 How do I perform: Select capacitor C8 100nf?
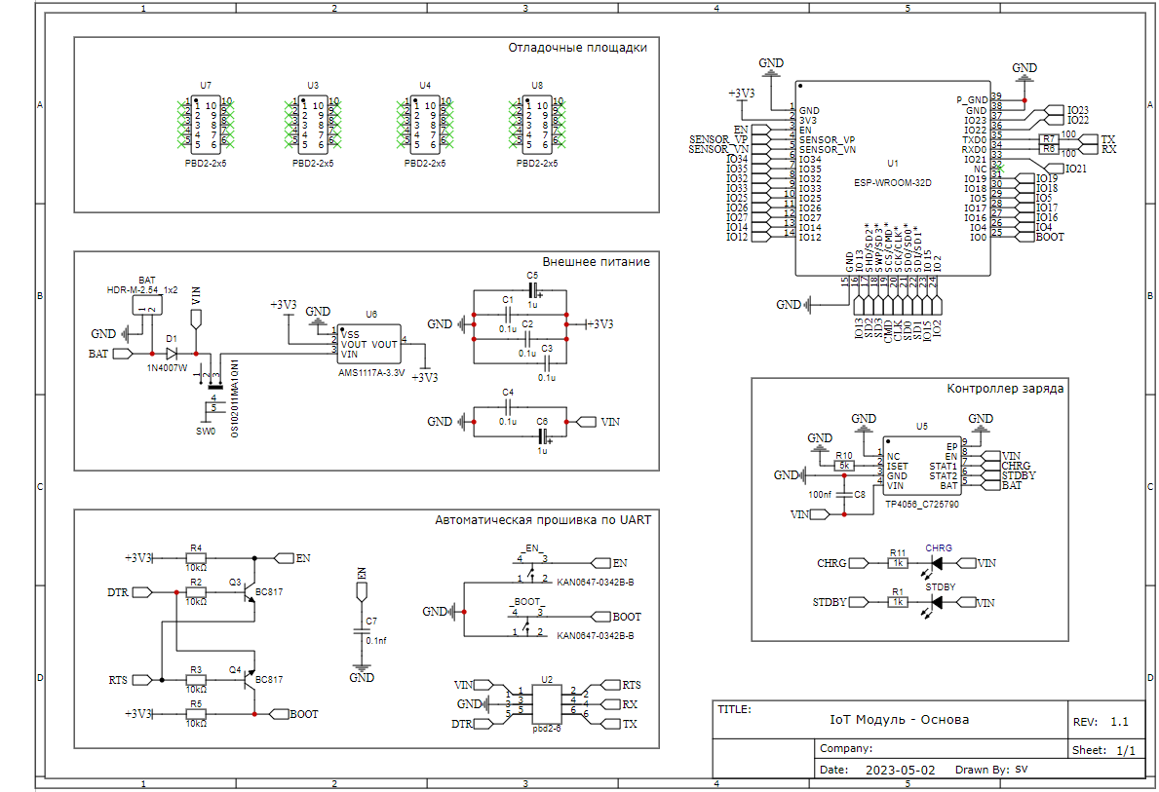click(844, 494)
